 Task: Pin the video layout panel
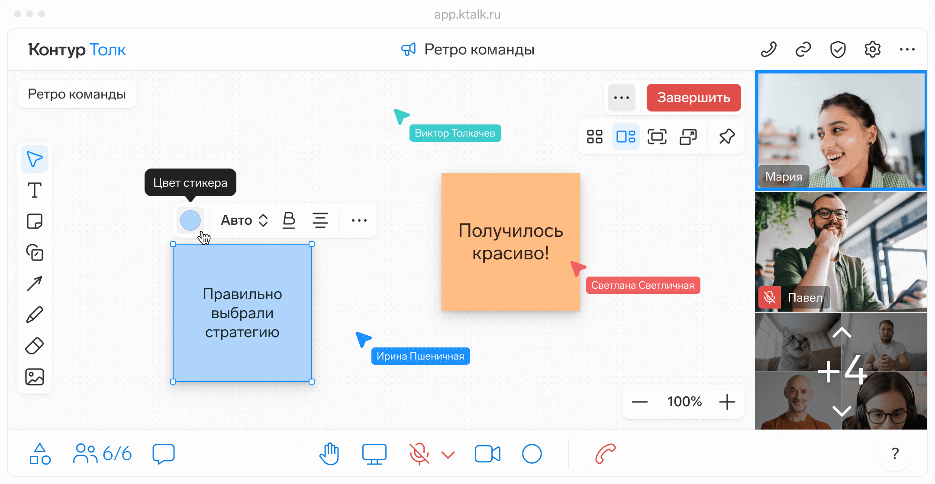click(x=727, y=137)
